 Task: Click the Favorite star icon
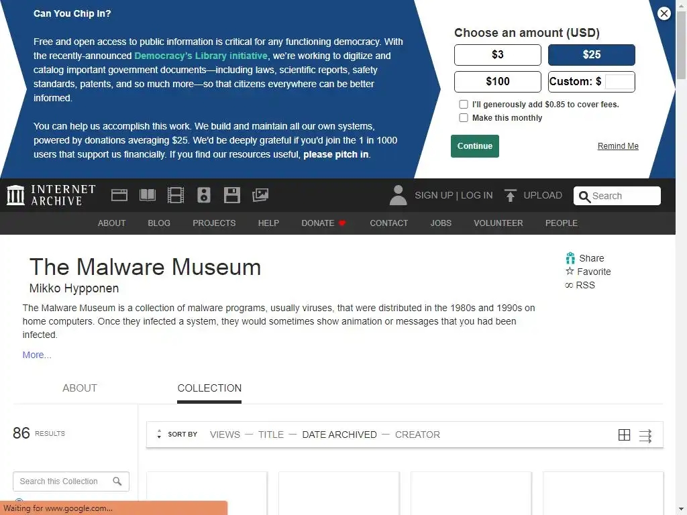[570, 271]
